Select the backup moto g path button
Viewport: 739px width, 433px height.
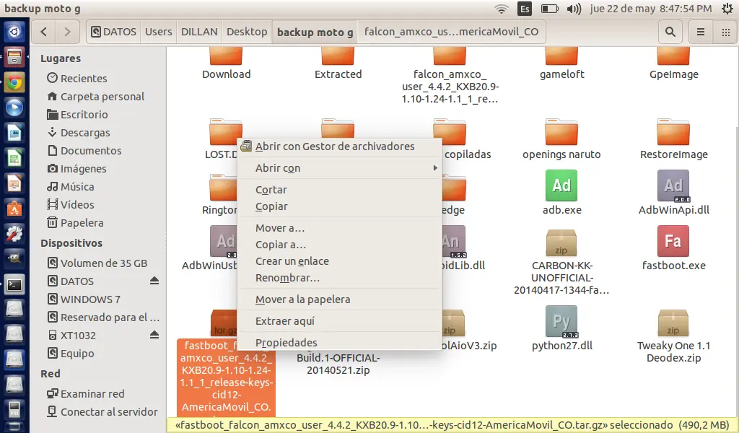315,32
